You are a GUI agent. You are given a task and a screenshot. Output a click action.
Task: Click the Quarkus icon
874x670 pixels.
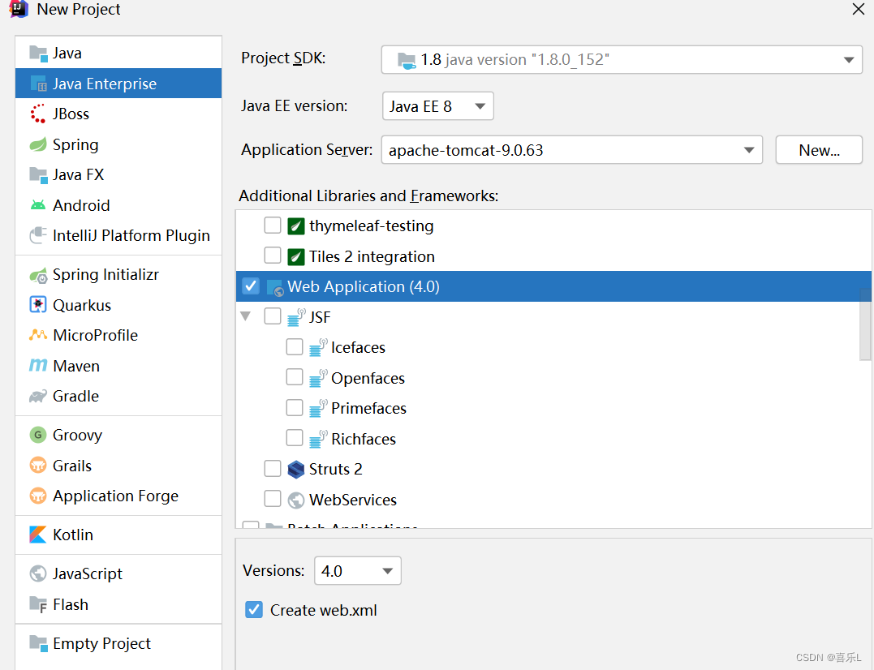point(38,305)
